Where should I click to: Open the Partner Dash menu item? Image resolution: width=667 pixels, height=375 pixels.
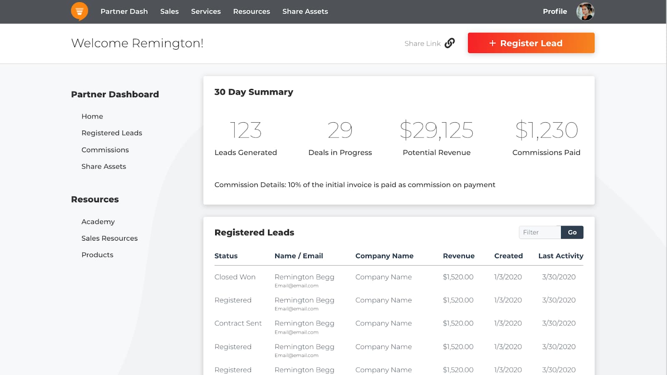tap(124, 12)
